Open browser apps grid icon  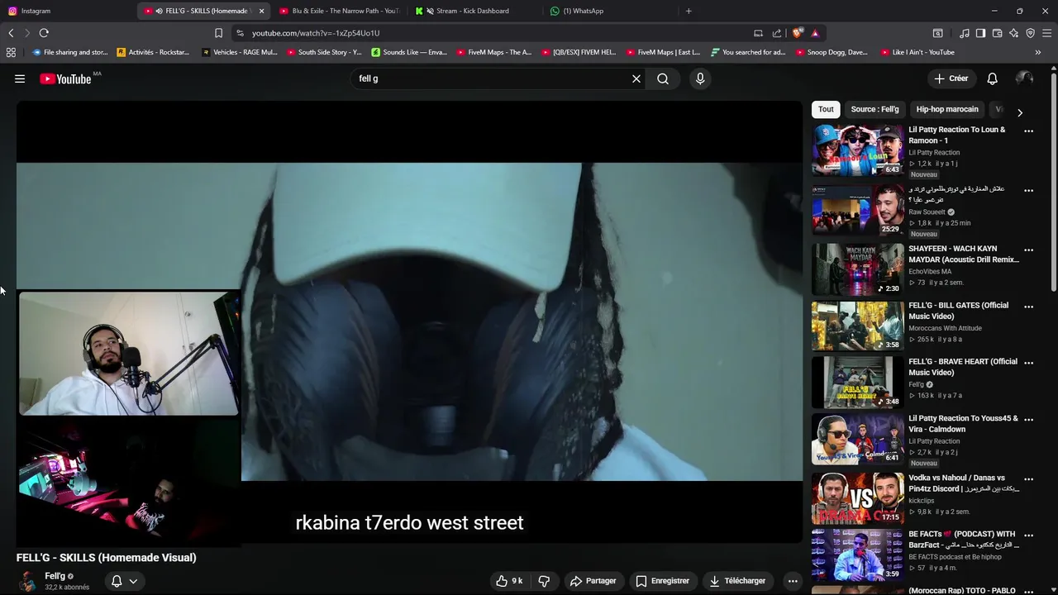coord(11,52)
